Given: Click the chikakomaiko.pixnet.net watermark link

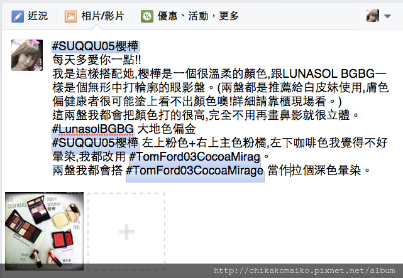Looking at the screenshot, I should (304, 270).
